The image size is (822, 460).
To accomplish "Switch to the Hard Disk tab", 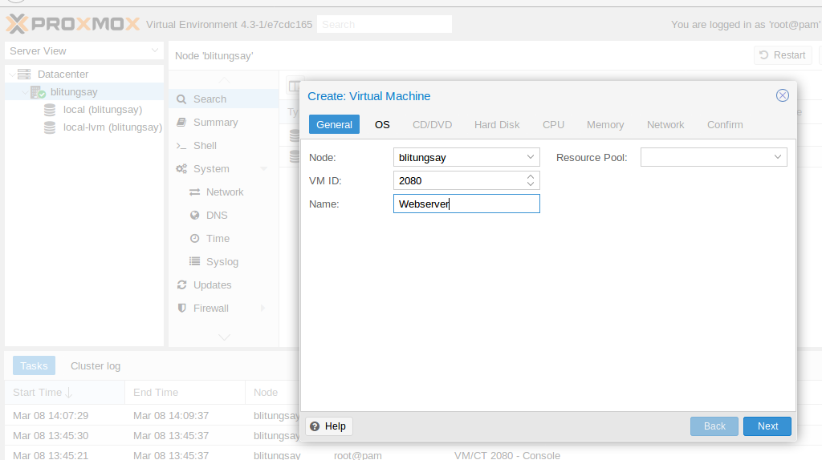I will (497, 124).
